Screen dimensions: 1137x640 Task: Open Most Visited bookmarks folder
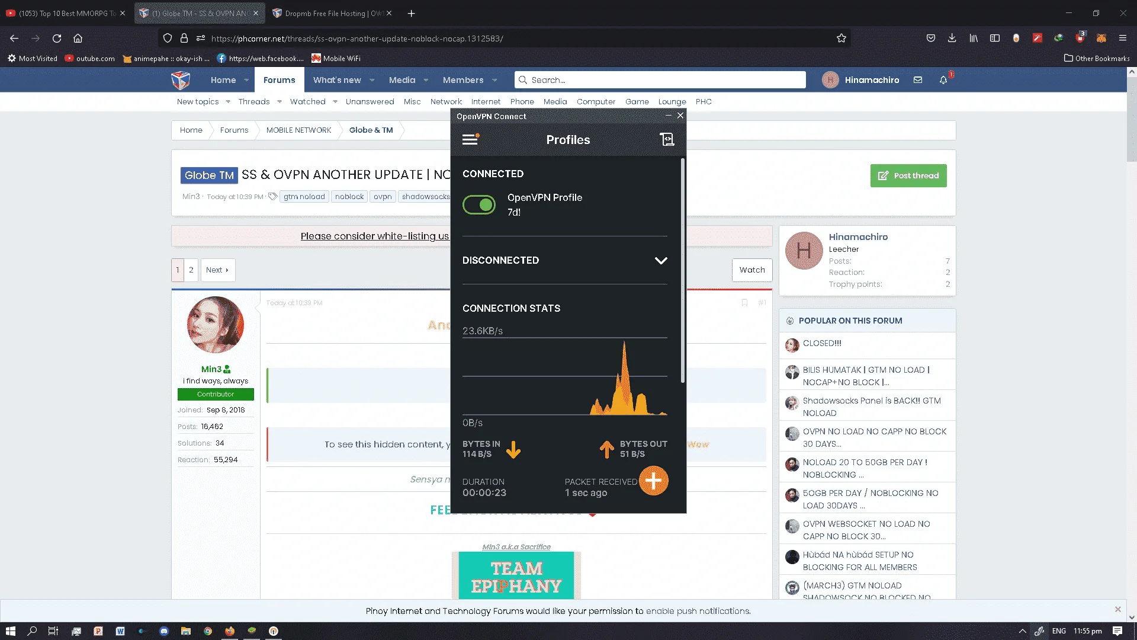(x=33, y=58)
